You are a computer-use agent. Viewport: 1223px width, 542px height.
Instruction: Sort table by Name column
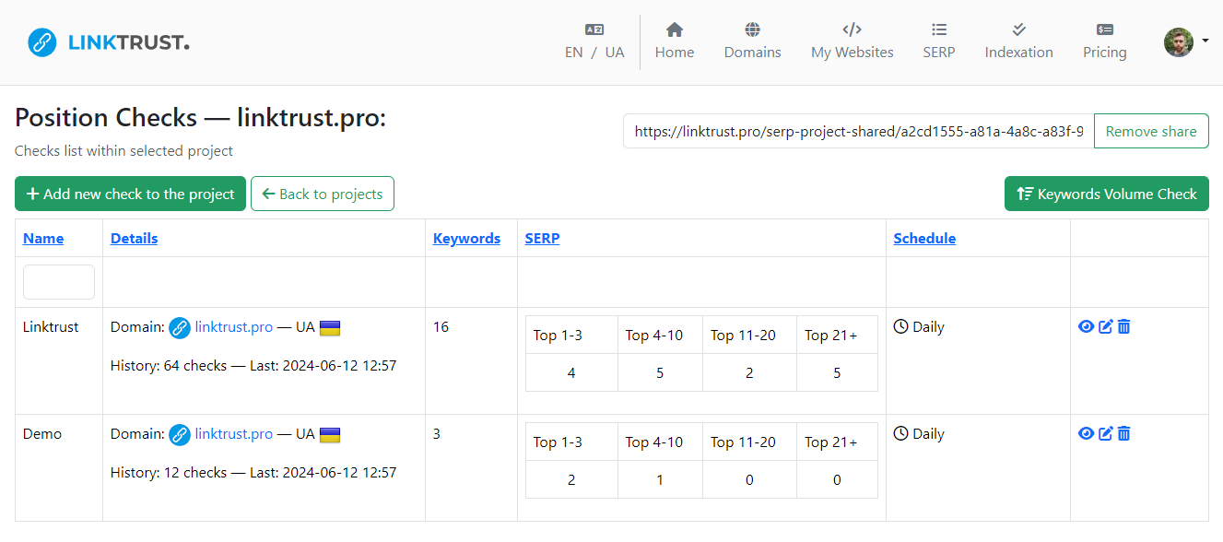tap(43, 238)
